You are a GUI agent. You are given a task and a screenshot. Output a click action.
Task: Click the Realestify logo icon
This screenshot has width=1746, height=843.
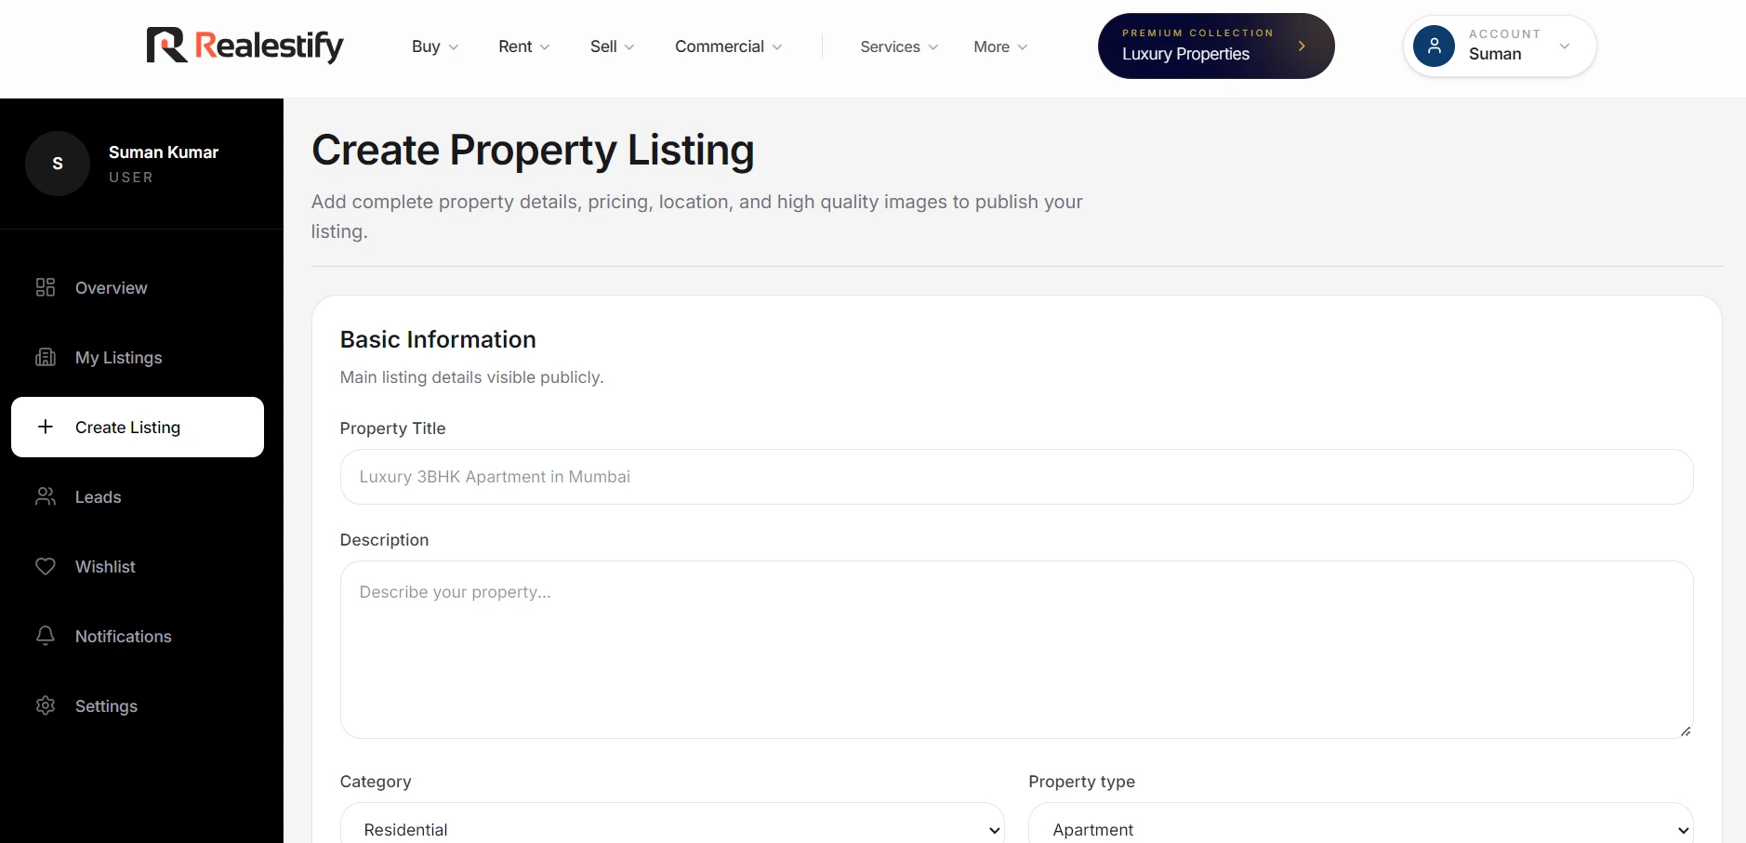[167, 46]
